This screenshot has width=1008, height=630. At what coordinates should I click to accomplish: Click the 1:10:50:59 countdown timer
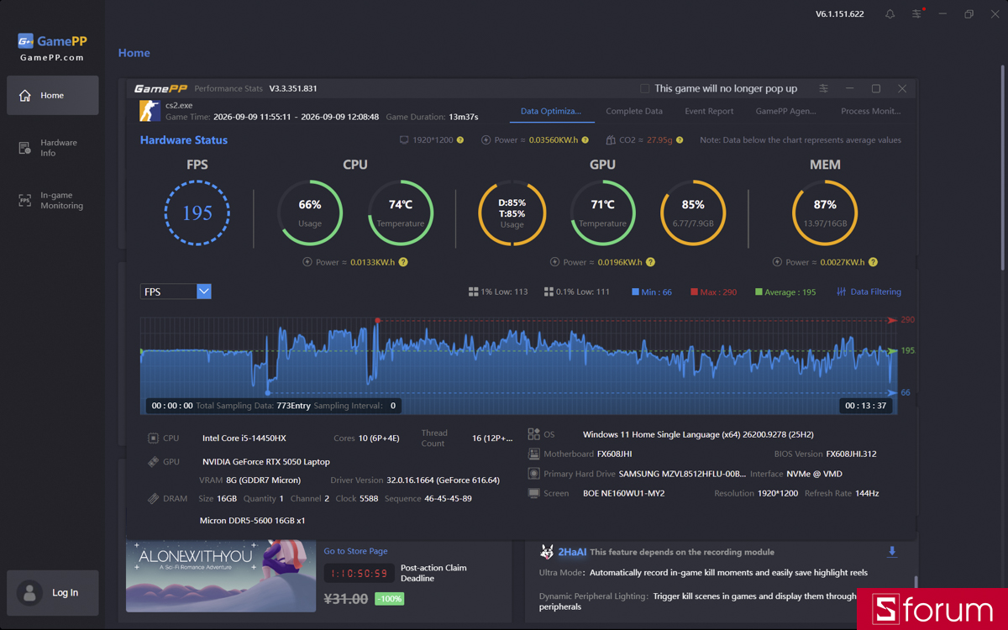coord(358,574)
